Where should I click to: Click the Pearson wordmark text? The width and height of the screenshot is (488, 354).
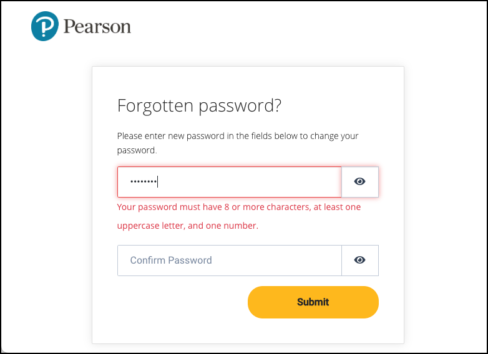coord(97,27)
